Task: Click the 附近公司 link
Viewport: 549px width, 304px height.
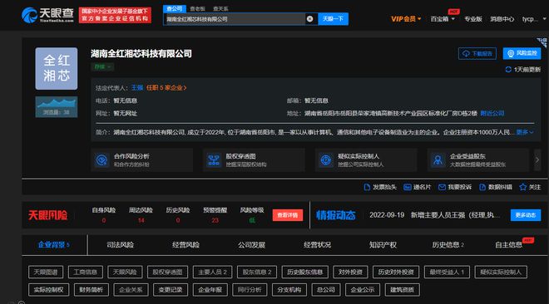Action: click(492, 113)
